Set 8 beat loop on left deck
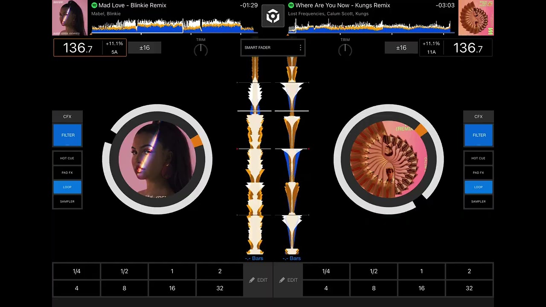The height and width of the screenshot is (307, 546). (x=124, y=288)
